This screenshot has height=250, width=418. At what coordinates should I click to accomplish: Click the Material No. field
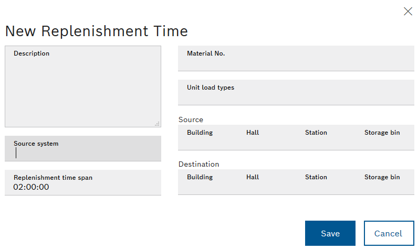point(296,58)
